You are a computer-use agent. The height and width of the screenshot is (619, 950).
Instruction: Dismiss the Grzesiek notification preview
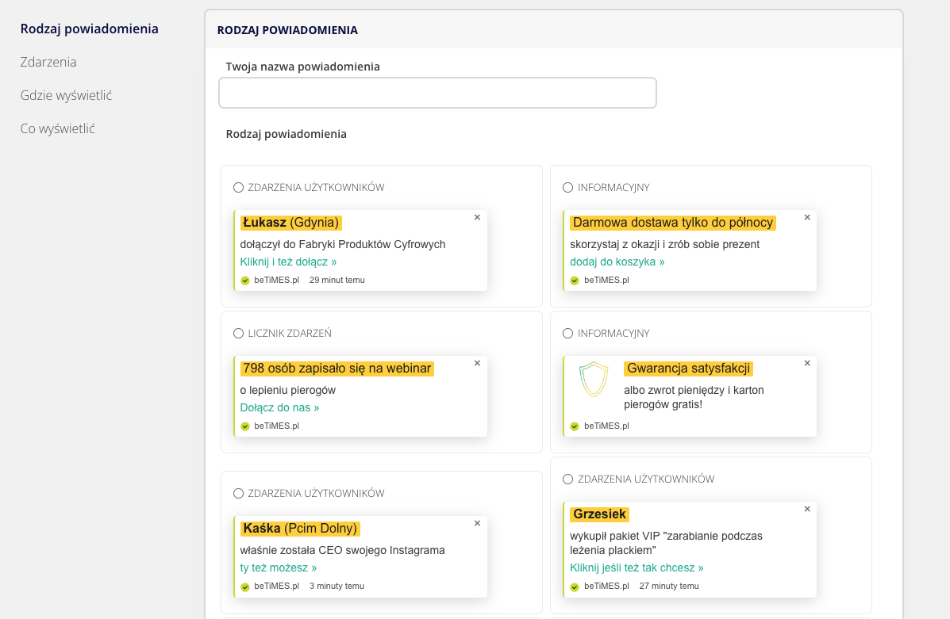point(807,509)
